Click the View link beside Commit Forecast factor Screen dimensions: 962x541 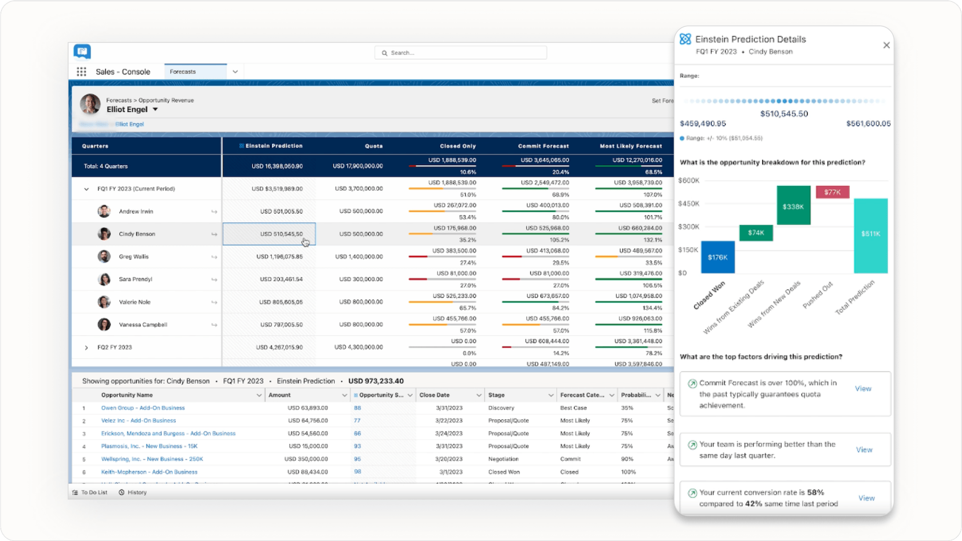pyautogui.click(x=864, y=388)
